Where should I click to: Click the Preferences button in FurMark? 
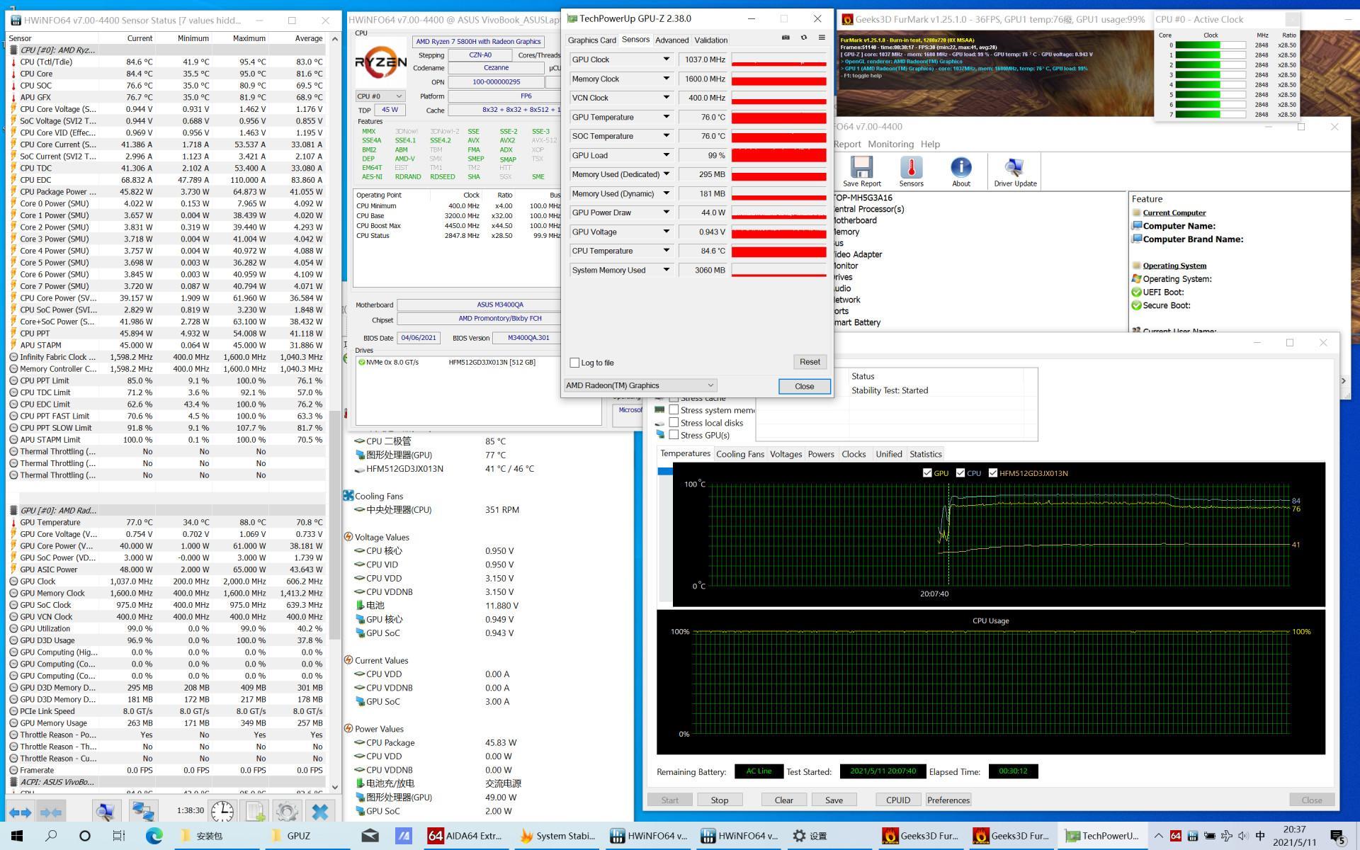click(948, 798)
